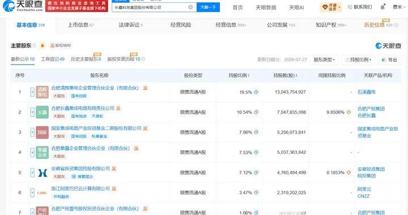Open equity chart icon after 国家集成电路产业投资基金二期
This screenshot has height=215, width=408.
point(145,128)
